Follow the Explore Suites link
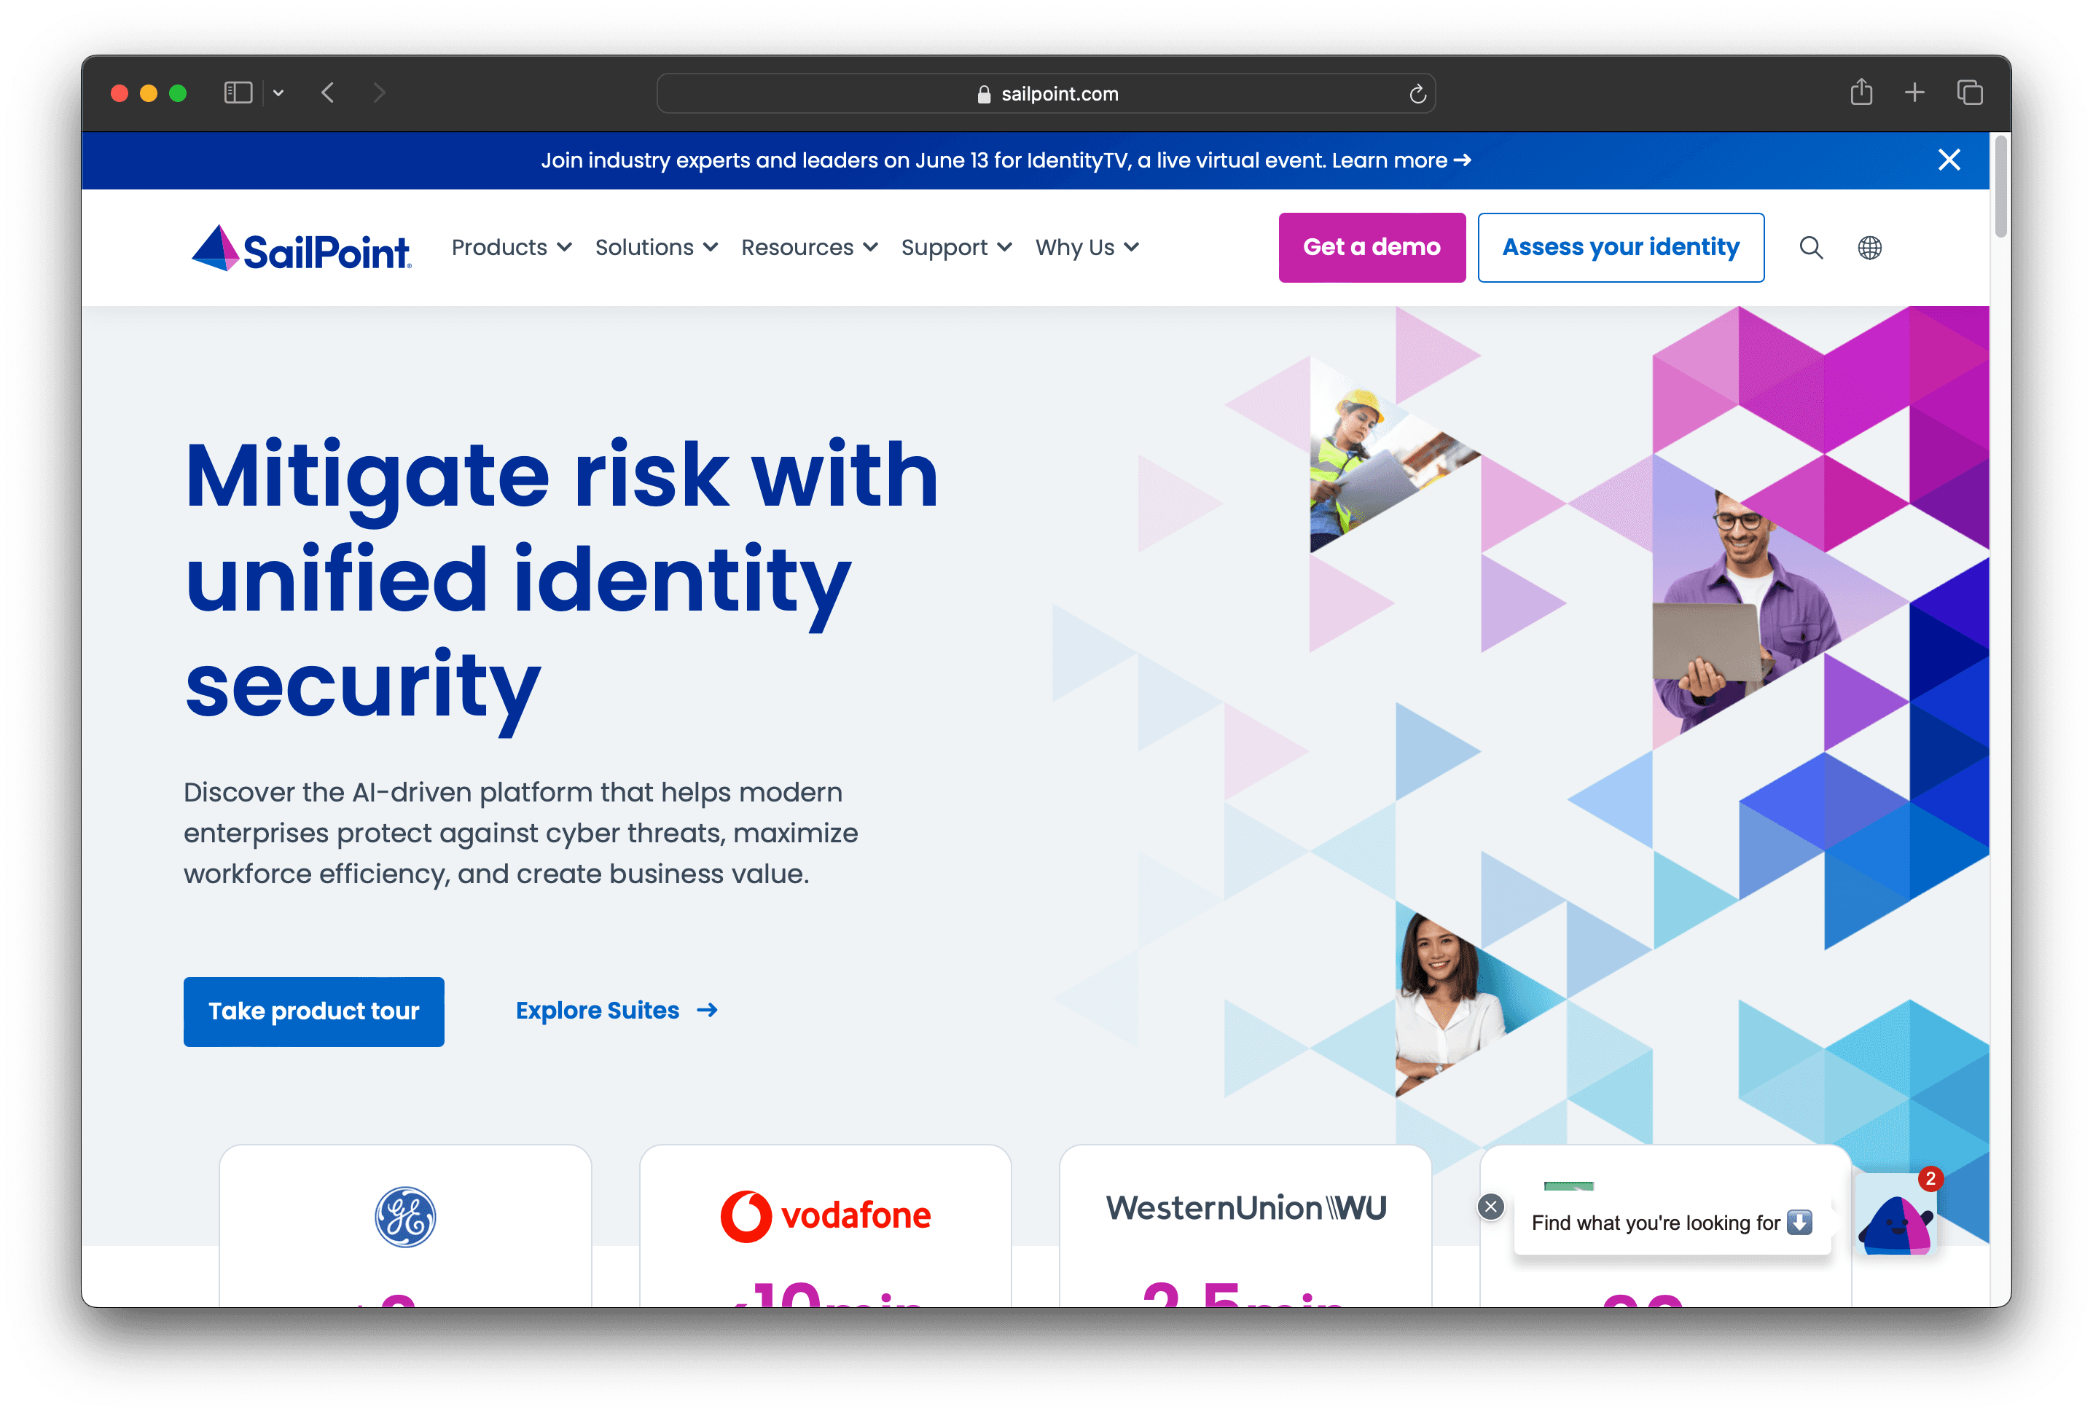 617,1011
